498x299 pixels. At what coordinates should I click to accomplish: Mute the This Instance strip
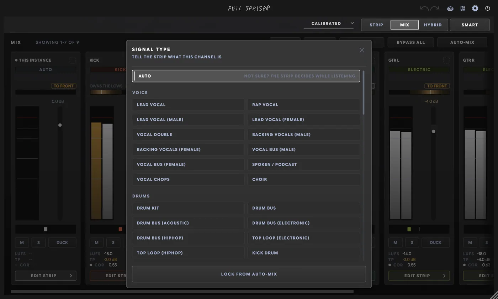coord(22,242)
